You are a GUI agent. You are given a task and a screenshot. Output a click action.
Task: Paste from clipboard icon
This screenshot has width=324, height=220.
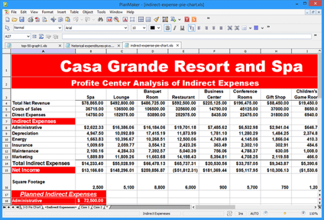[x=68, y=20]
